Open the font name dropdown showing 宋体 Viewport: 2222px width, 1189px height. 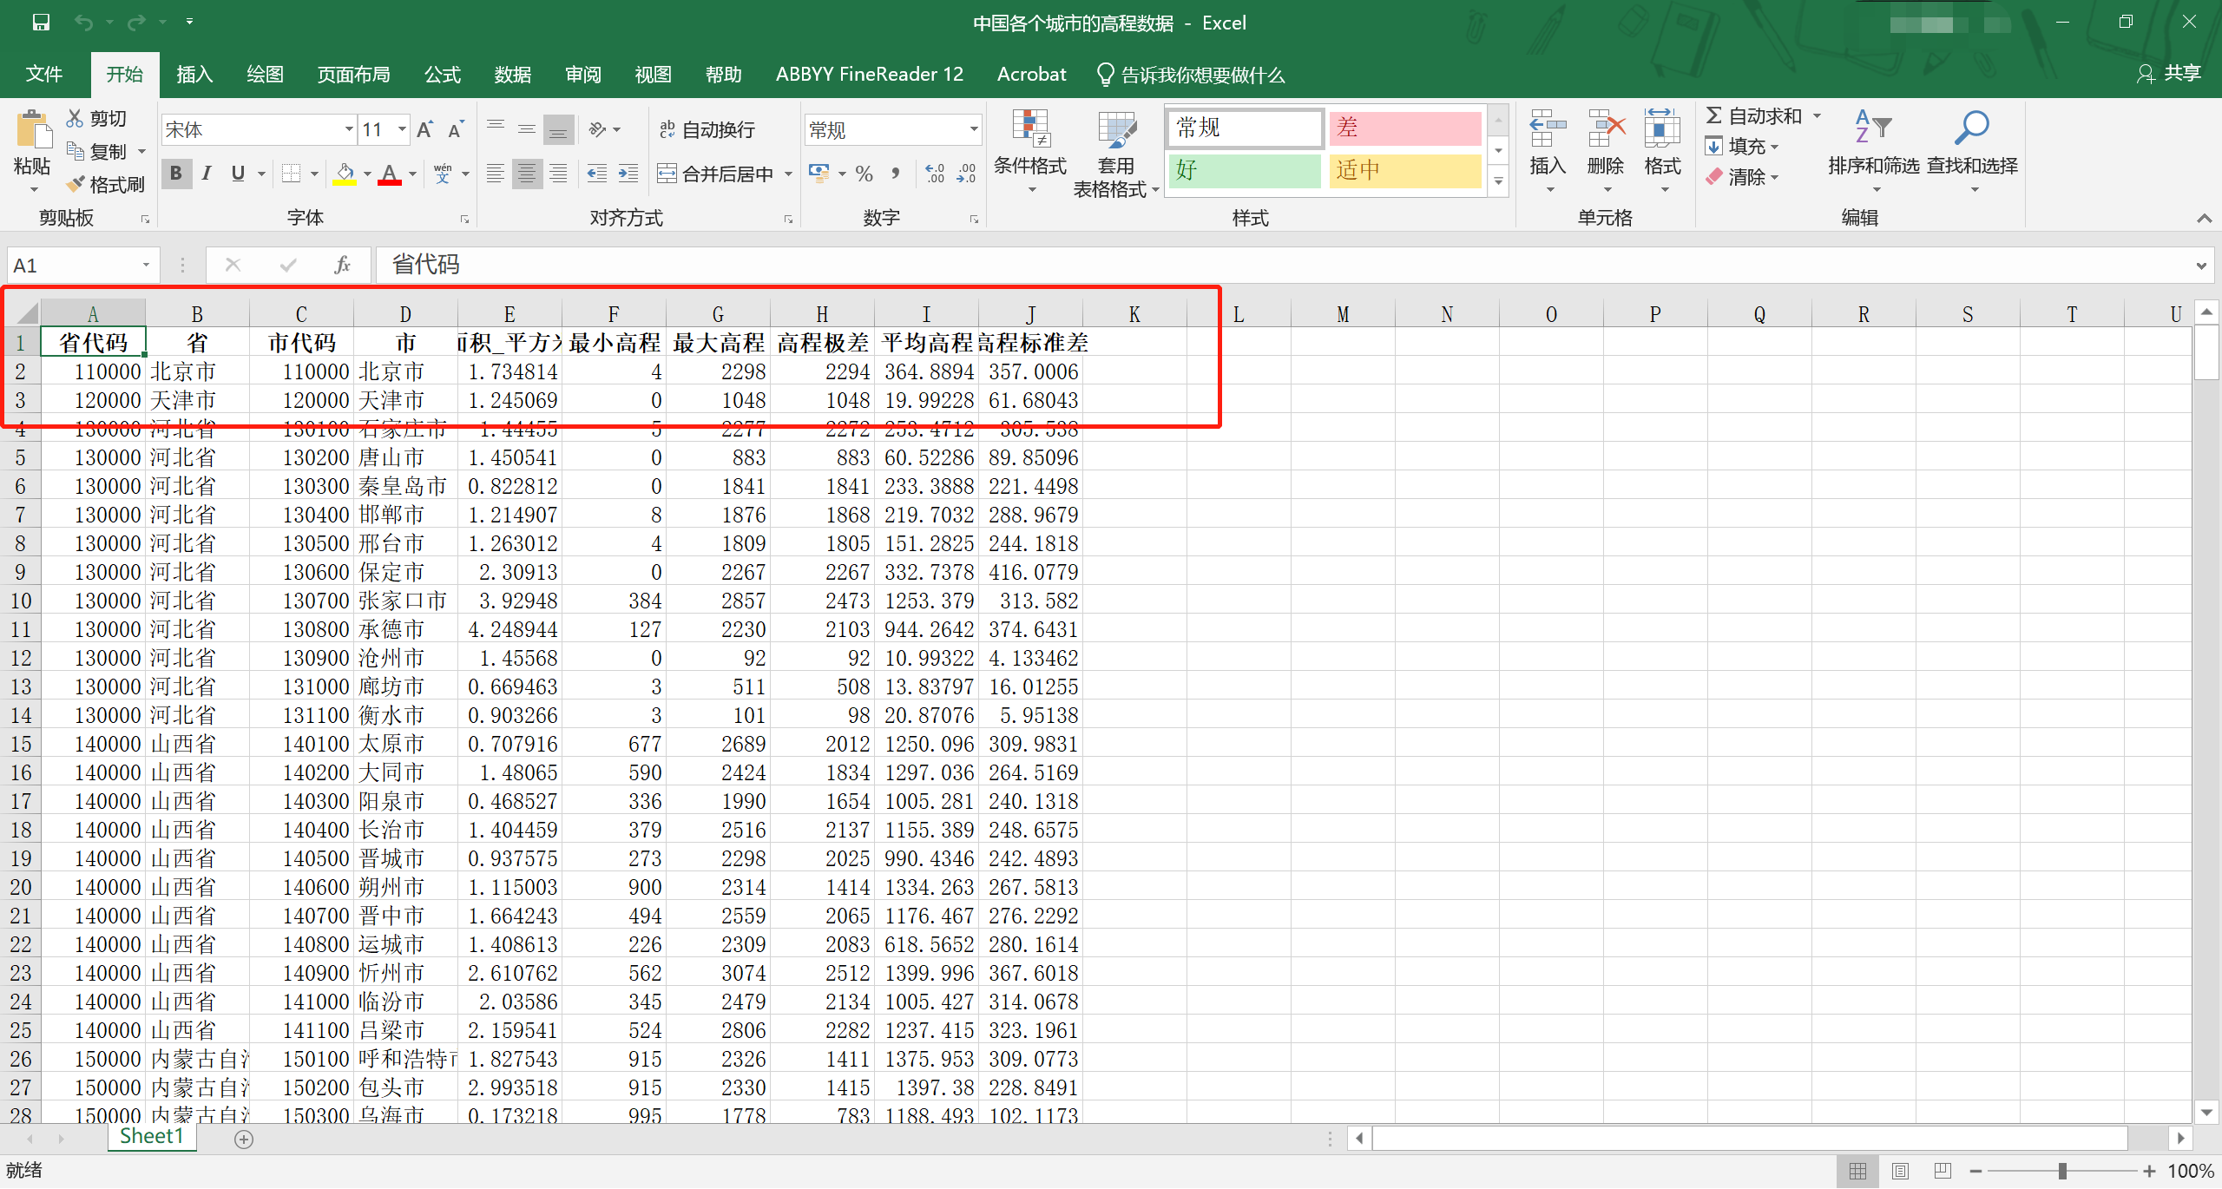348,130
